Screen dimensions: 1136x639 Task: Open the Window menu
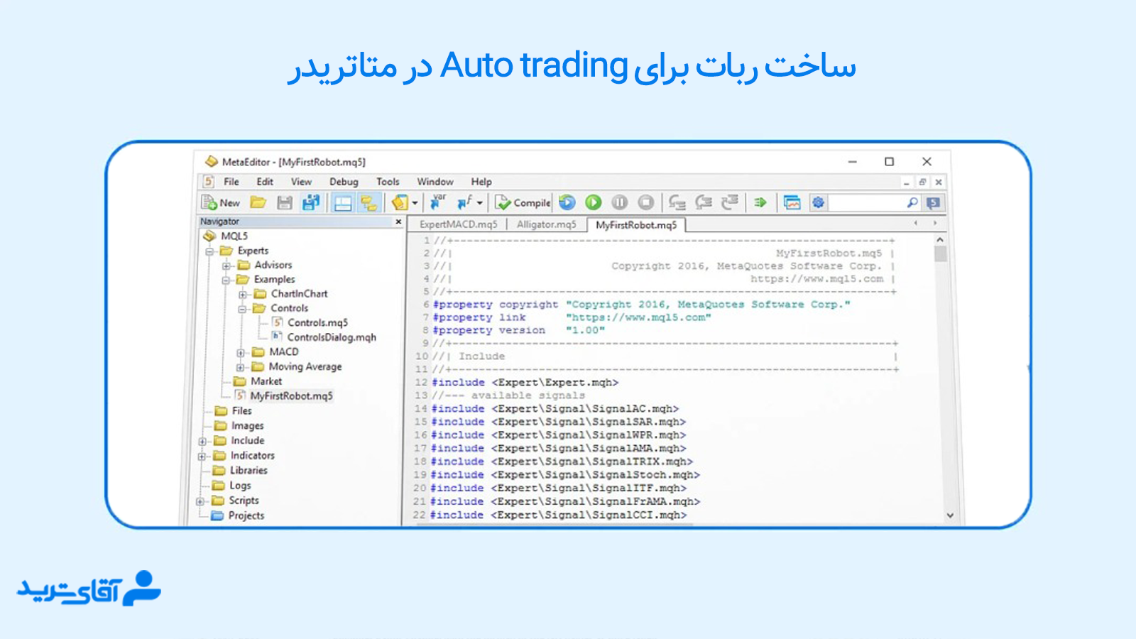pyautogui.click(x=435, y=182)
